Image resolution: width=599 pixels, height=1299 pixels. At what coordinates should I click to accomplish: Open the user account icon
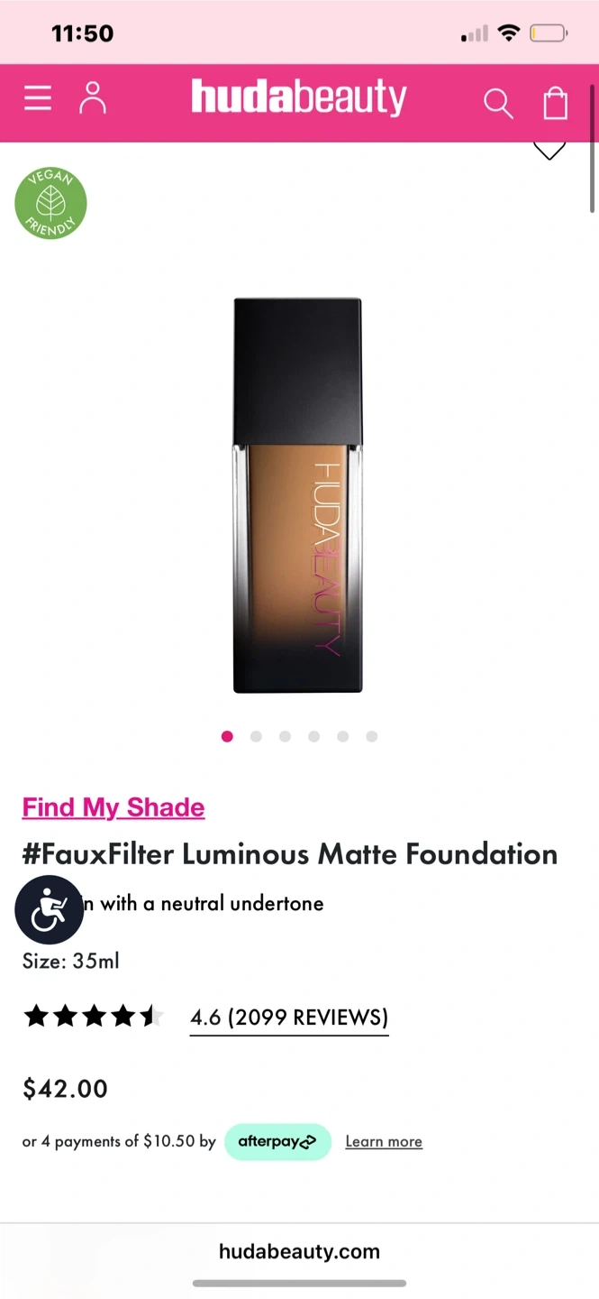pos(93,98)
